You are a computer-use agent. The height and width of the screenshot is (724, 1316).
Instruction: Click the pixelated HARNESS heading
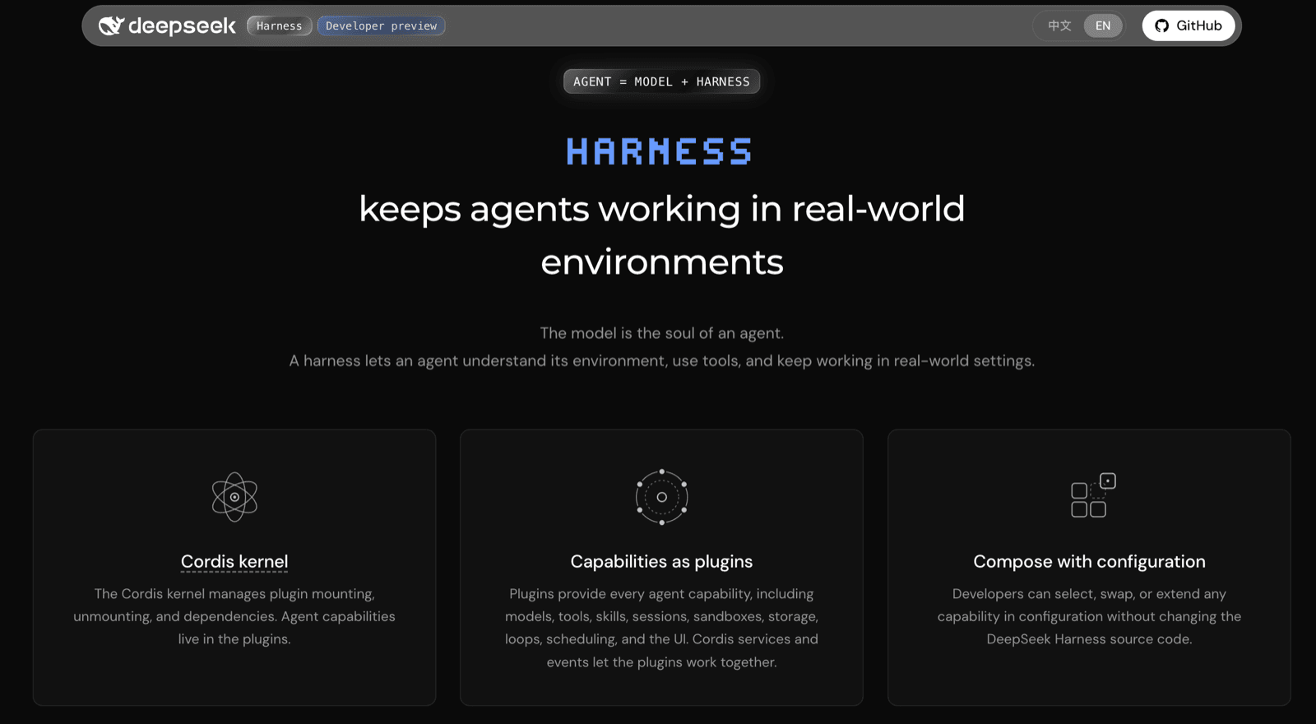click(660, 151)
